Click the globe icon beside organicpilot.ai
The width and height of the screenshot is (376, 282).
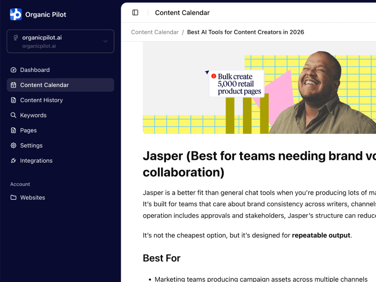pos(16,38)
